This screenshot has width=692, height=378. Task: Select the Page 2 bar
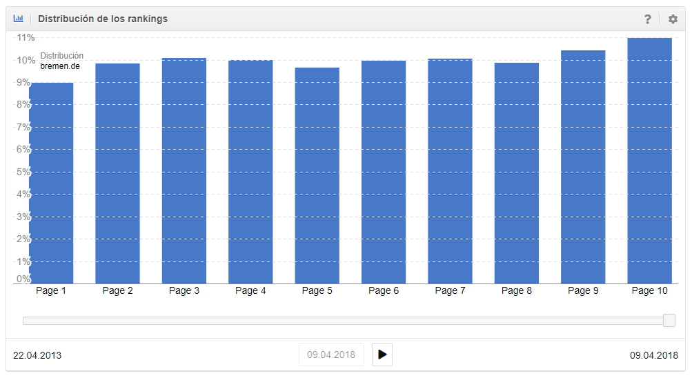[x=117, y=173]
